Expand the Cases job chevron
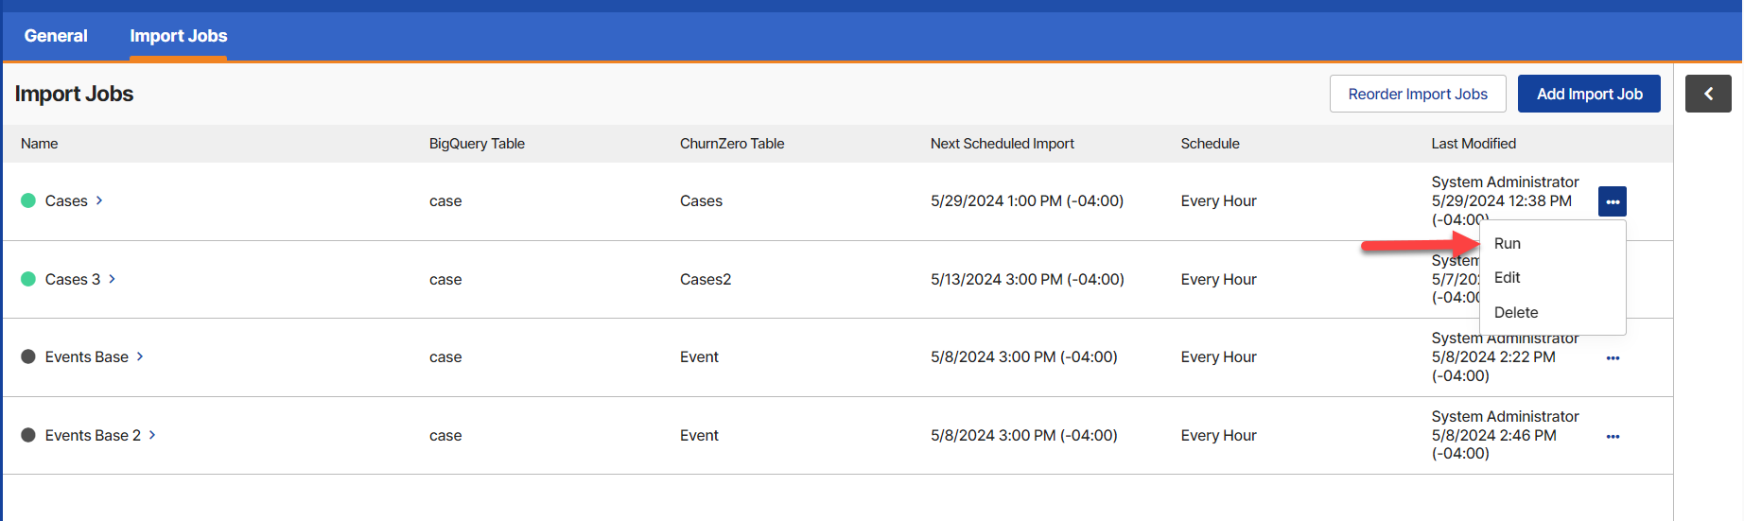This screenshot has width=1744, height=521. pos(99,200)
